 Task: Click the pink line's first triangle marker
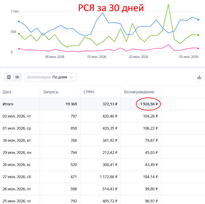tap(19, 49)
